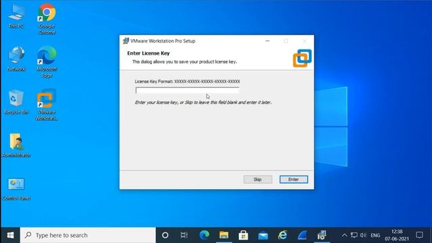Select This PC desktop icon
The height and width of the screenshot is (243, 432).
click(16, 16)
